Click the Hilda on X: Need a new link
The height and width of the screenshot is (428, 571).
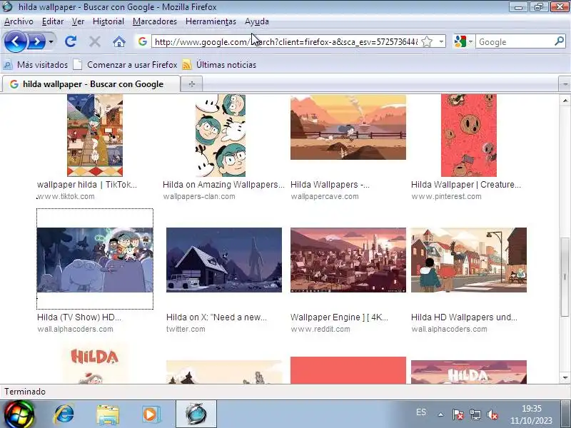(216, 317)
